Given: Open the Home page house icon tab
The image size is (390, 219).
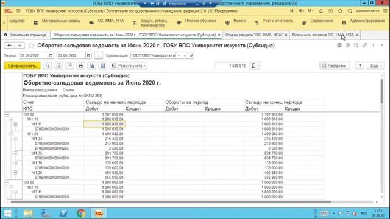Looking at the screenshot, I should click(x=5, y=35).
